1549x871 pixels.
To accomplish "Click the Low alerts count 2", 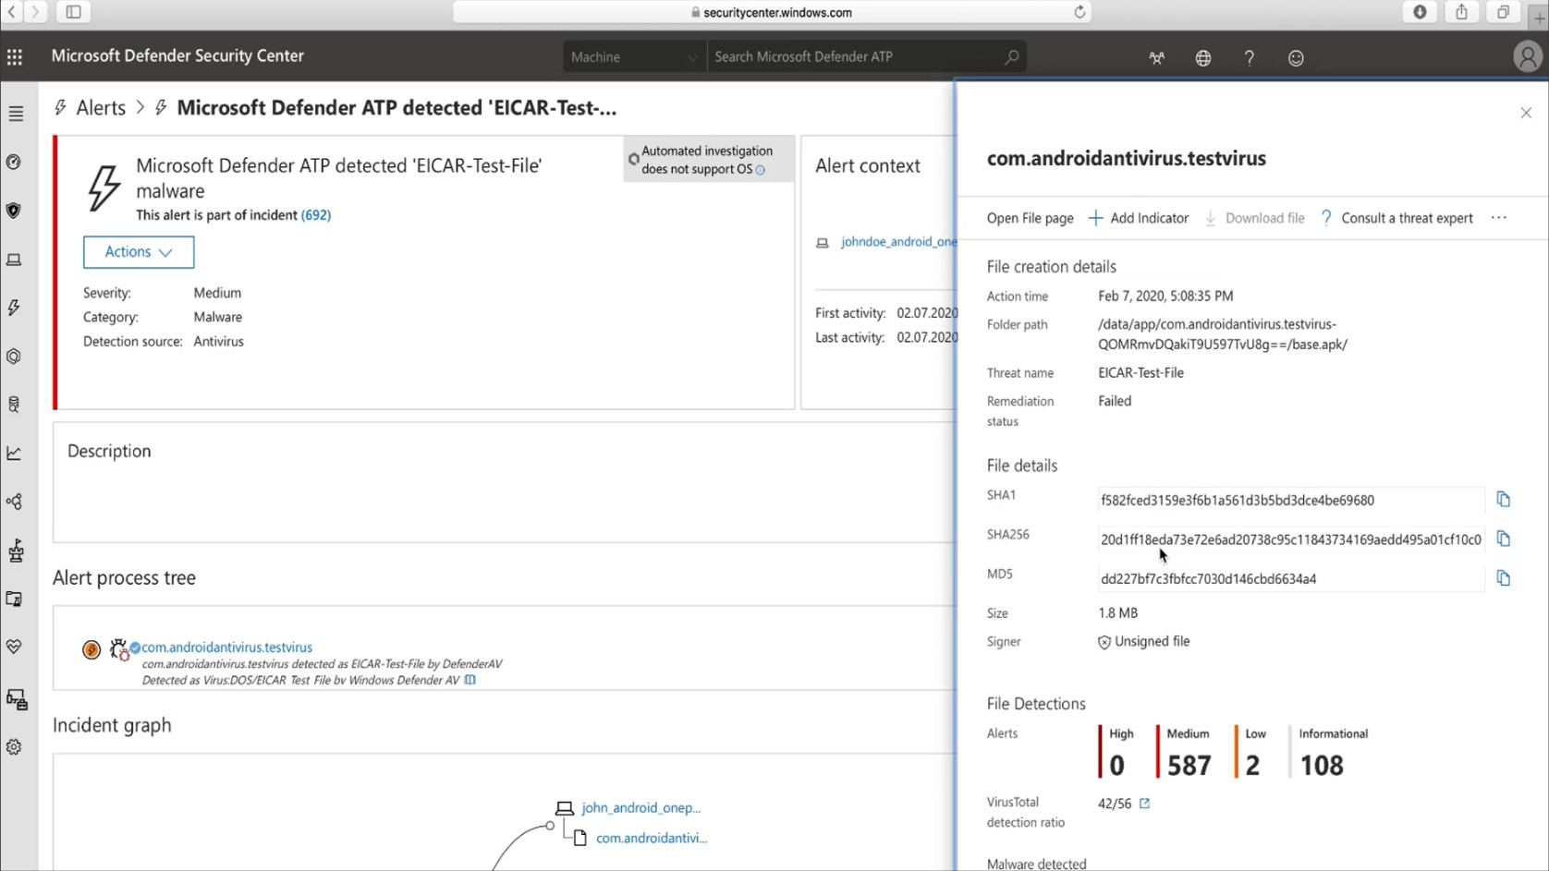I will coord(1252,766).
